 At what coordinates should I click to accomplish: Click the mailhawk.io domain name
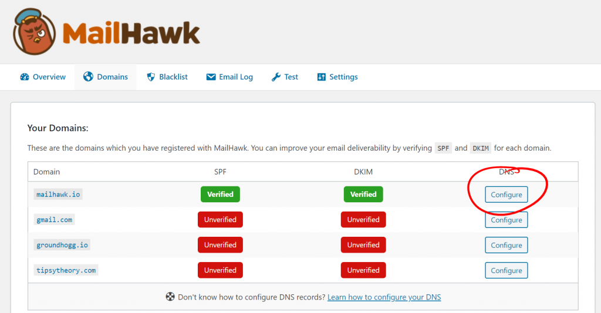tap(58, 195)
